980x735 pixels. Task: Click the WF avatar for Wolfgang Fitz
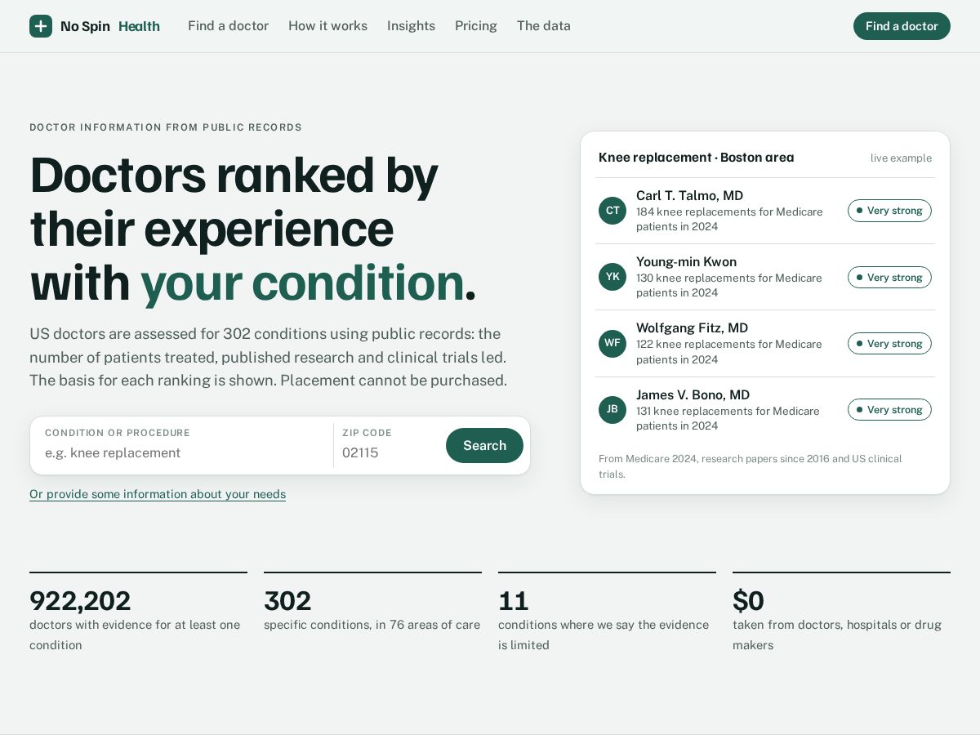(x=612, y=343)
